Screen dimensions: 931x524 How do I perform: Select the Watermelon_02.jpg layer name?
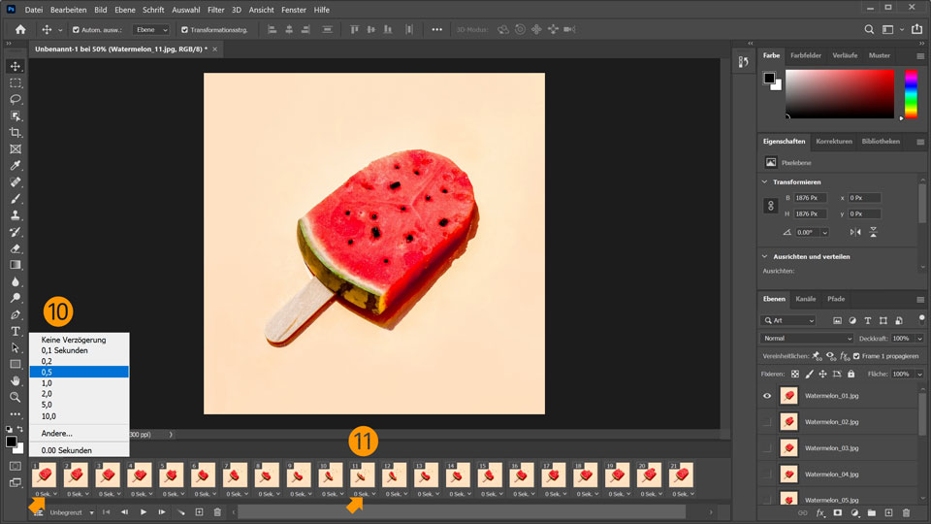click(x=831, y=422)
